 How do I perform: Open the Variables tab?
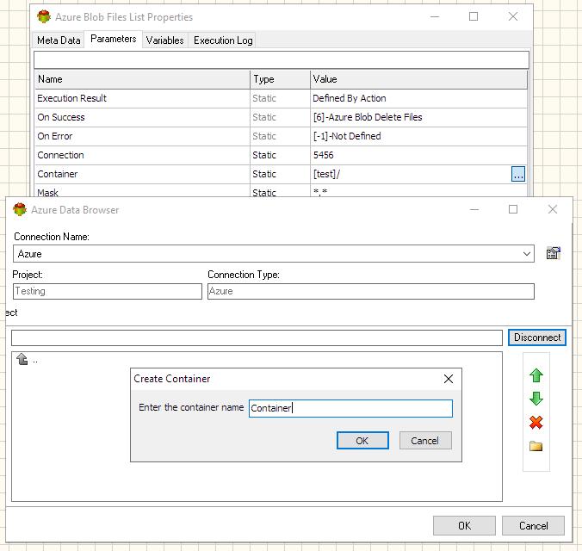tap(164, 40)
